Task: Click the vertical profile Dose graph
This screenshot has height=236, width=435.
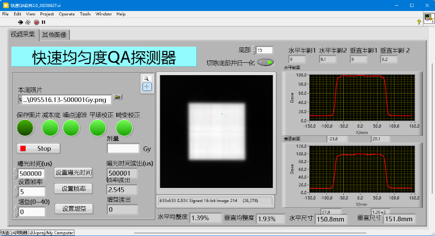Action: (362, 169)
